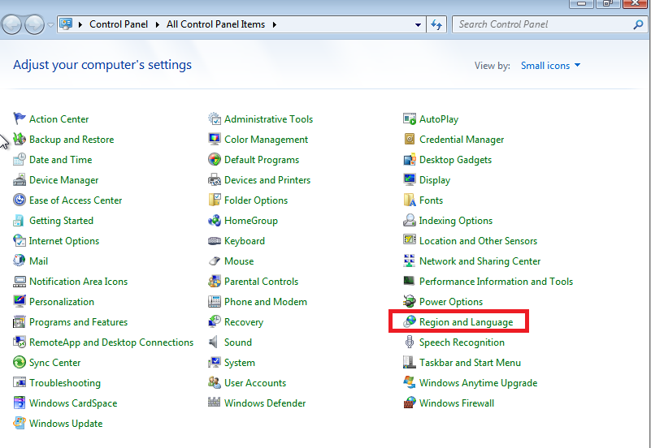Click the address bar refresh button
This screenshot has width=651, height=448.
coord(437,24)
